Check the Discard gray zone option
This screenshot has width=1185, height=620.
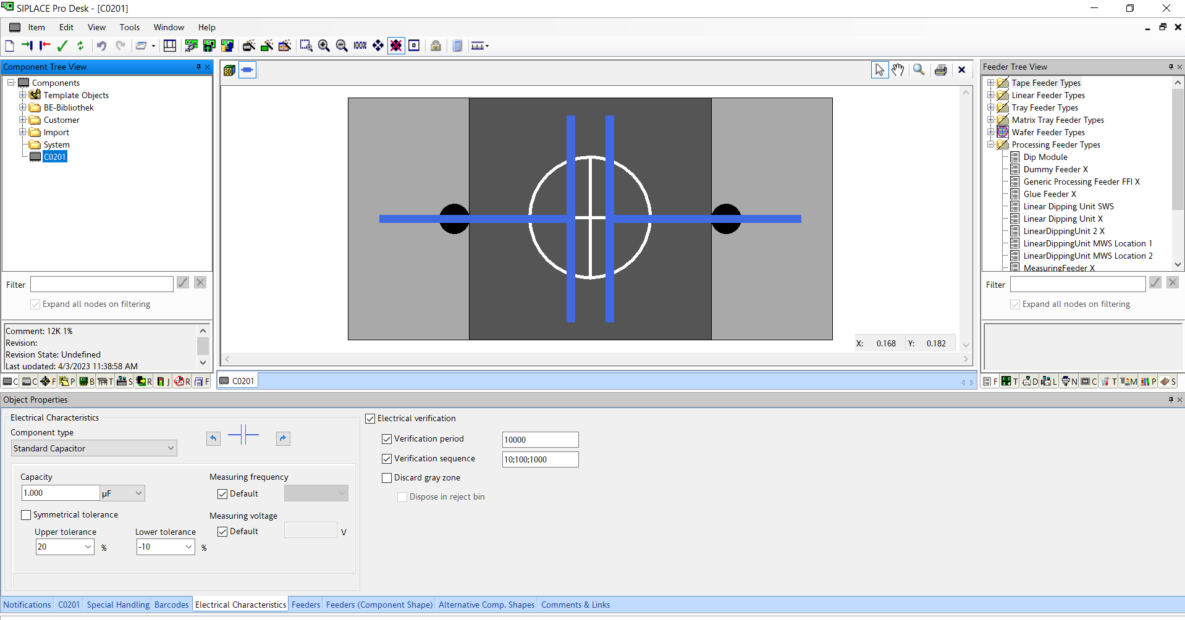[387, 478]
